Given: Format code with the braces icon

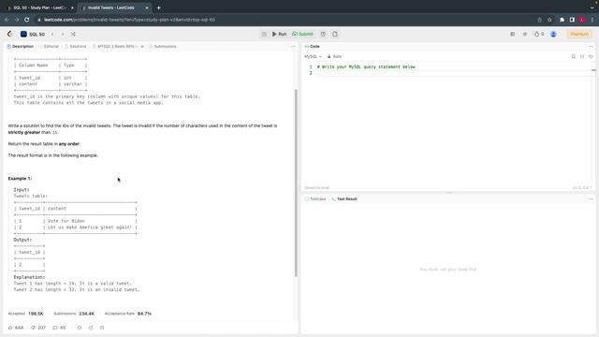Looking at the screenshot, I should click(582, 56).
